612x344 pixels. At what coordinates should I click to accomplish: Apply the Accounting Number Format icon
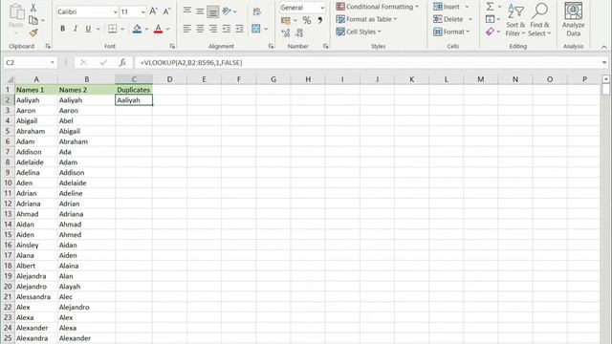pyautogui.click(x=286, y=20)
